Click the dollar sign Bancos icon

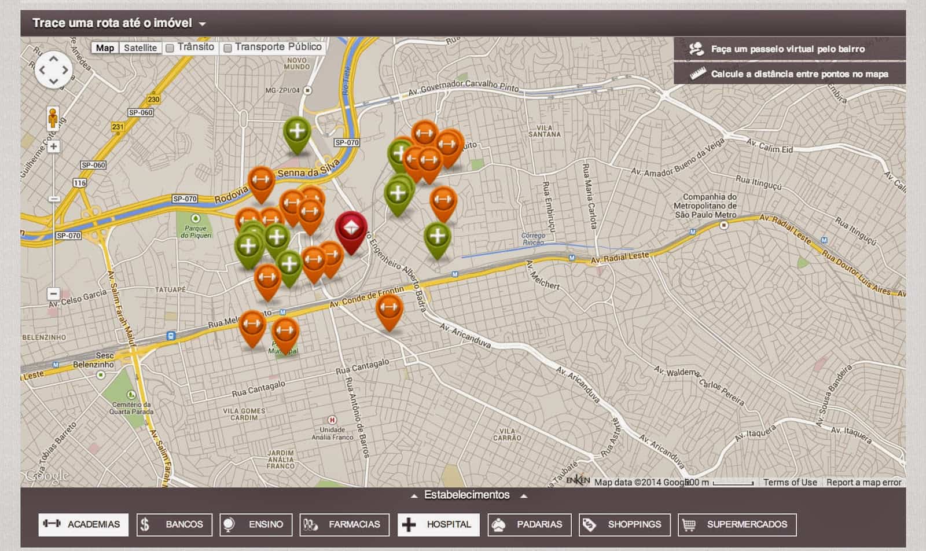click(145, 524)
